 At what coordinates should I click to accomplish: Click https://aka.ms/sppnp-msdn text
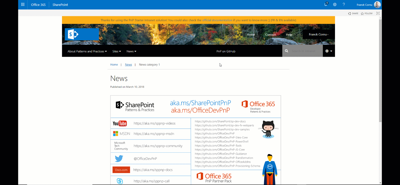pos(154,134)
